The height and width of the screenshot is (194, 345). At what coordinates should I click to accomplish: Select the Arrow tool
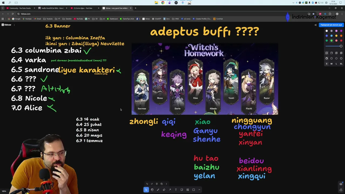(170, 190)
